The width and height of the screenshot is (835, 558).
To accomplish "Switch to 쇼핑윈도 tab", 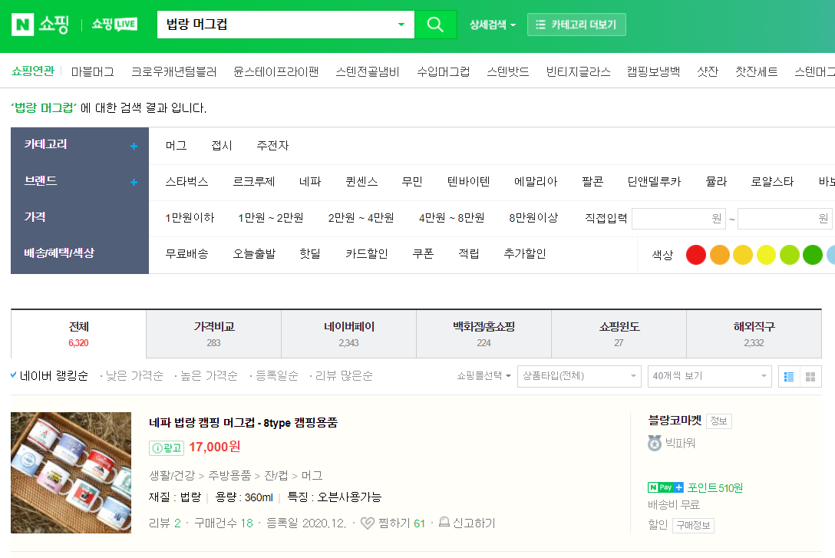I will tap(619, 334).
